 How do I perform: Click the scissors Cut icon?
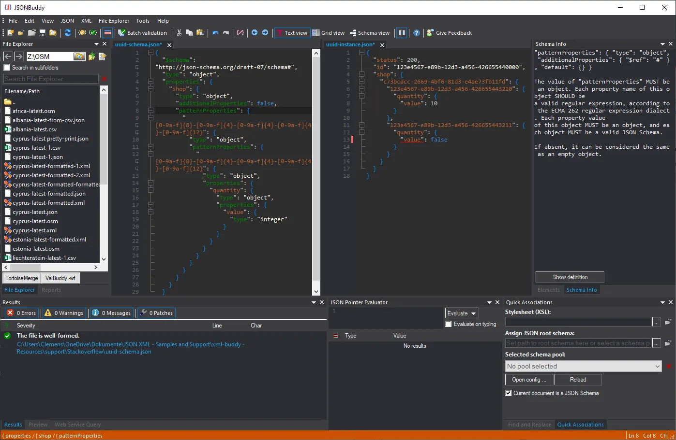point(179,33)
